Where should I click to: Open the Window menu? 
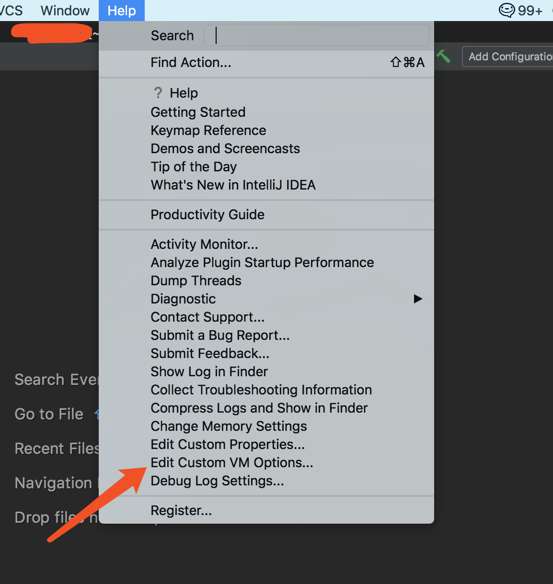[65, 11]
